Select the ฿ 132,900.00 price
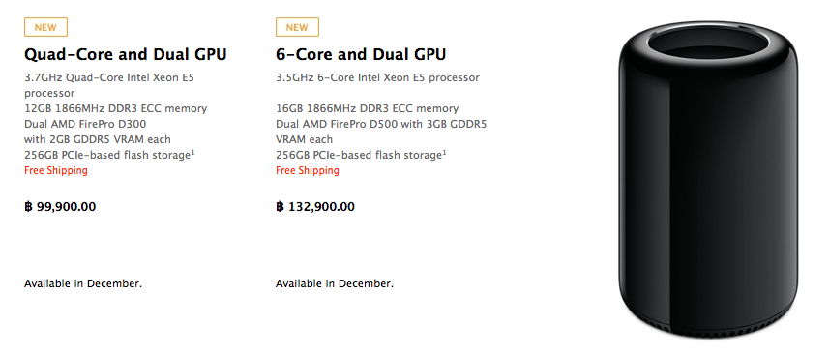The image size is (829, 355). [315, 206]
